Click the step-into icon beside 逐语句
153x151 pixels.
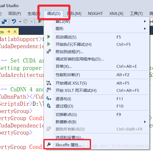pos(49,98)
